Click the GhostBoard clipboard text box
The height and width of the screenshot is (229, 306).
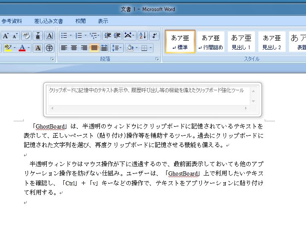click(149, 96)
